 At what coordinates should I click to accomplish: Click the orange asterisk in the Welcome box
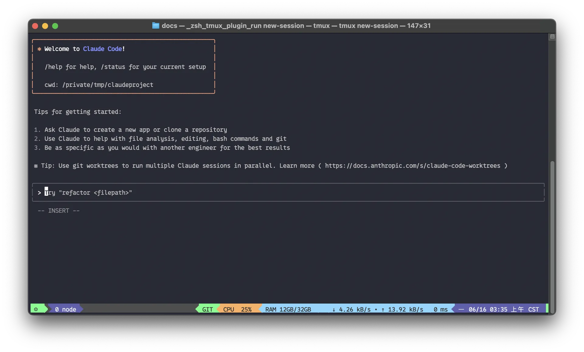point(39,49)
